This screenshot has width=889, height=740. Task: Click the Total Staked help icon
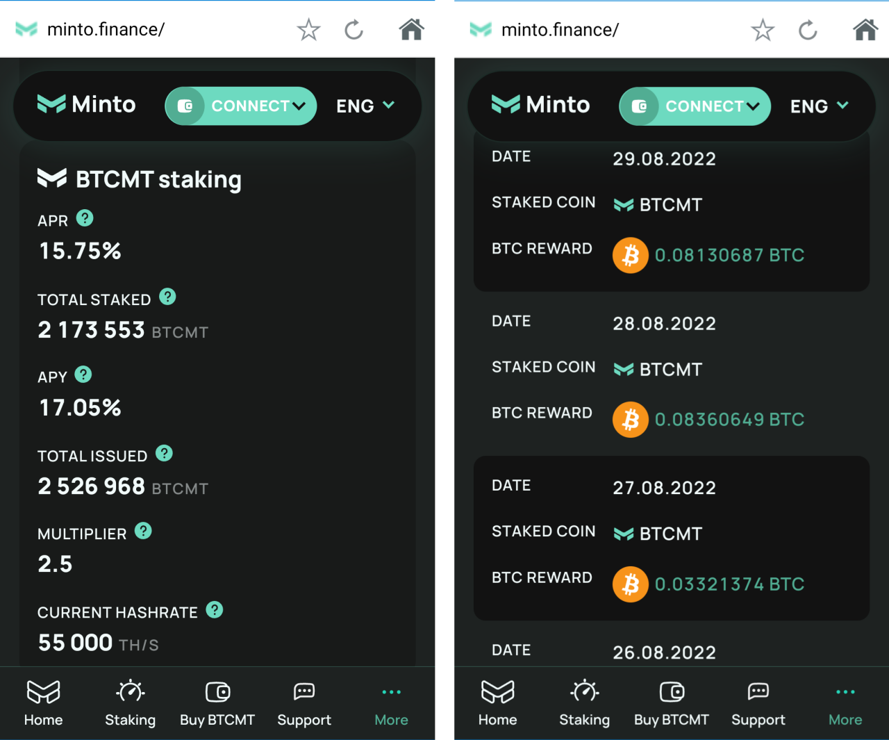coord(167,297)
